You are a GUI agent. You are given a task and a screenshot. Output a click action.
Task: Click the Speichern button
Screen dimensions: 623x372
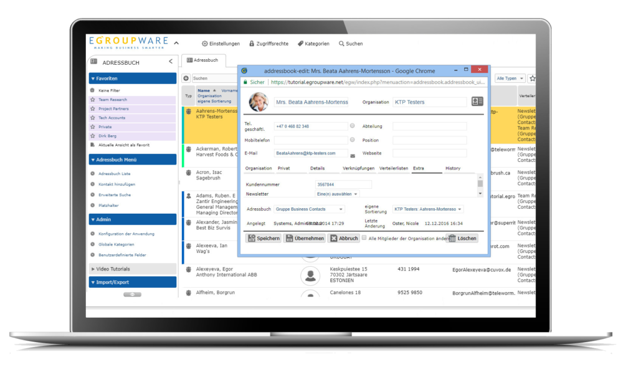point(264,238)
